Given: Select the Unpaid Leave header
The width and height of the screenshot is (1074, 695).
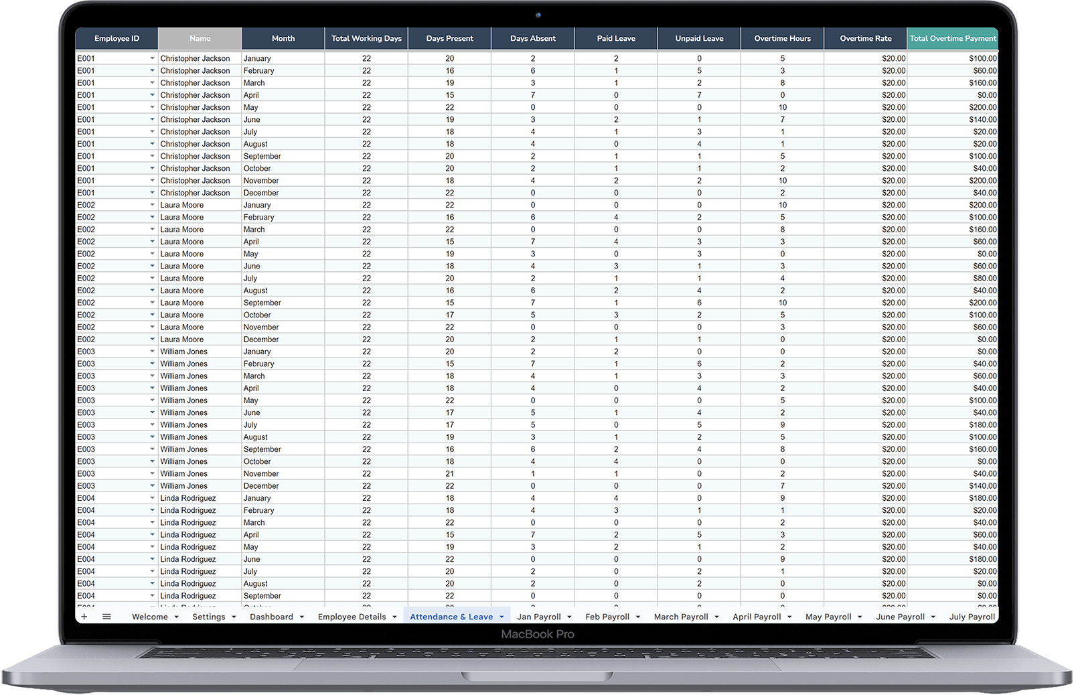Looking at the screenshot, I should pos(699,39).
